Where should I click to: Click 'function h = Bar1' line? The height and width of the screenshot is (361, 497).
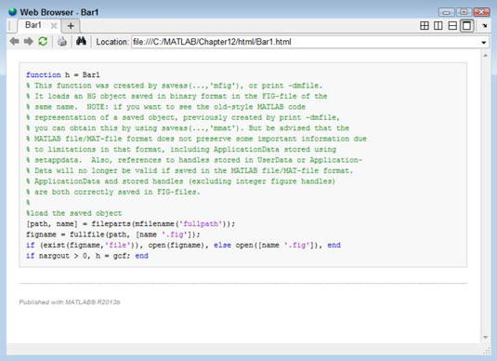pyautogui.click(x=63, y=75)
